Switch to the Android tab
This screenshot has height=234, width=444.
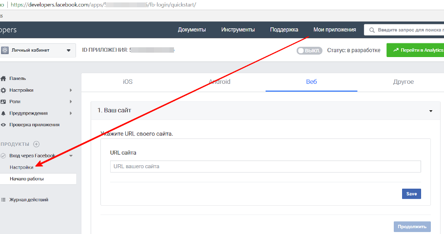pos(219,82)
